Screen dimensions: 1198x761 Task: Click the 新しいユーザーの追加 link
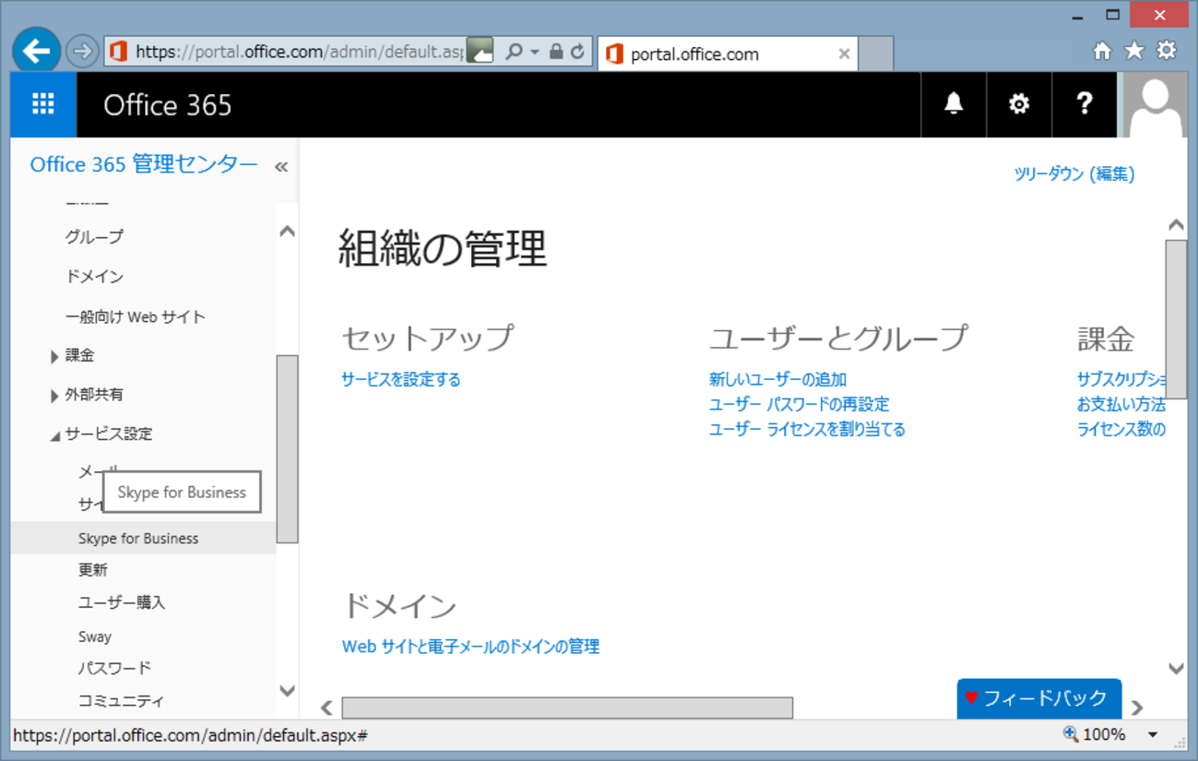click(777, 379)
